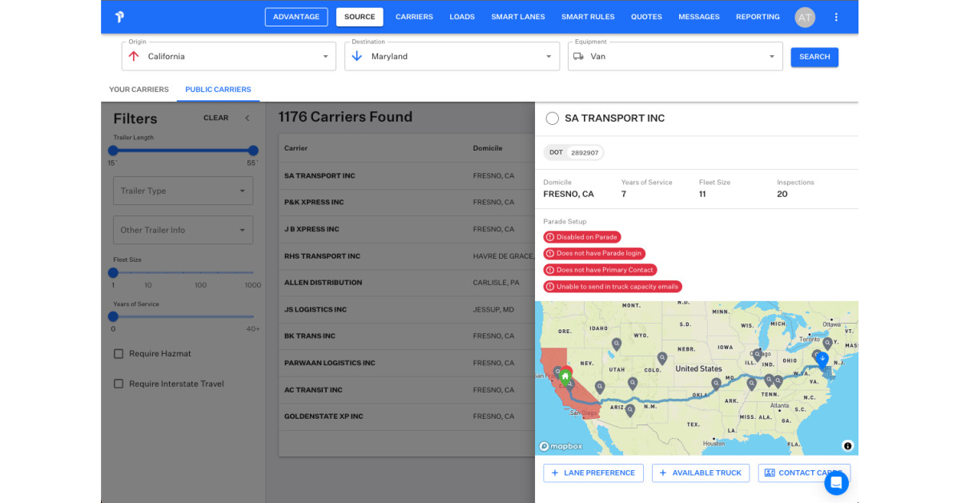The width and height of the screenshot is (961, 503).
Task: Click the red origin arrow icon
Action: (x=133, y=56)
